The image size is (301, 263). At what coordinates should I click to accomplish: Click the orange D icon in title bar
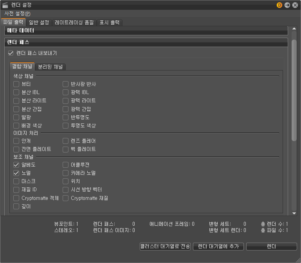(279, 5)
